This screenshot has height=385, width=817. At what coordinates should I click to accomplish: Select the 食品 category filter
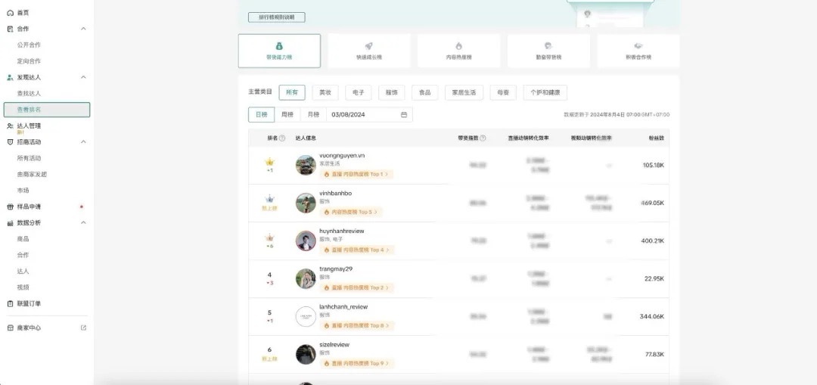point(424,93)
